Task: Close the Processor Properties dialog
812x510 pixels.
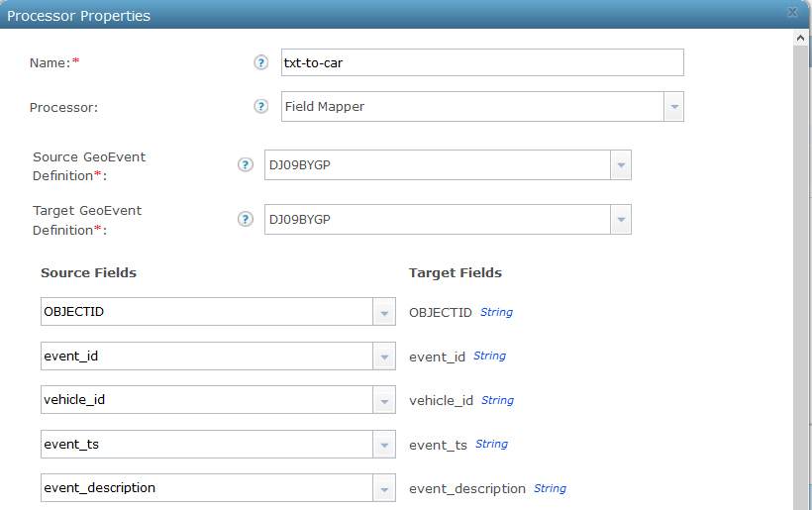Action: pos(791,12)
